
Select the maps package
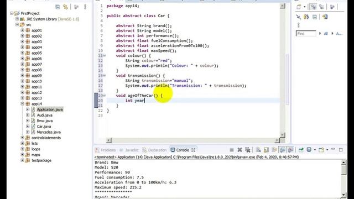click(35, 155)
